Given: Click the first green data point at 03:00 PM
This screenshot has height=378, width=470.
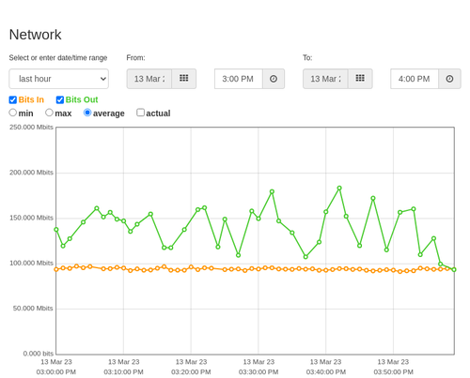Looking at the screenshot, I should tap(56, 230).
